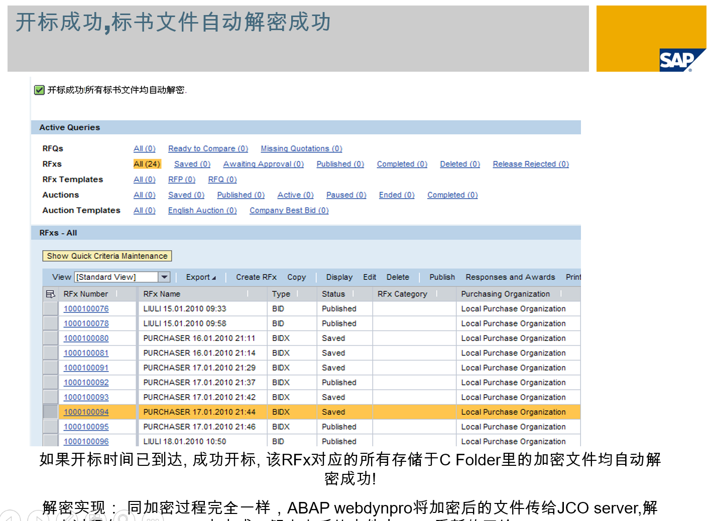Viewport: 709px width, 521px height.
Task: Open Company Best Bid (0) query
Action: point(289,211)
